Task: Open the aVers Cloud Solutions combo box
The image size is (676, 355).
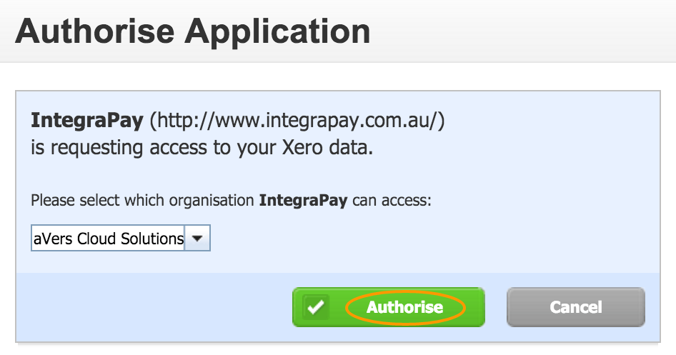Action: tap(121, 238)
